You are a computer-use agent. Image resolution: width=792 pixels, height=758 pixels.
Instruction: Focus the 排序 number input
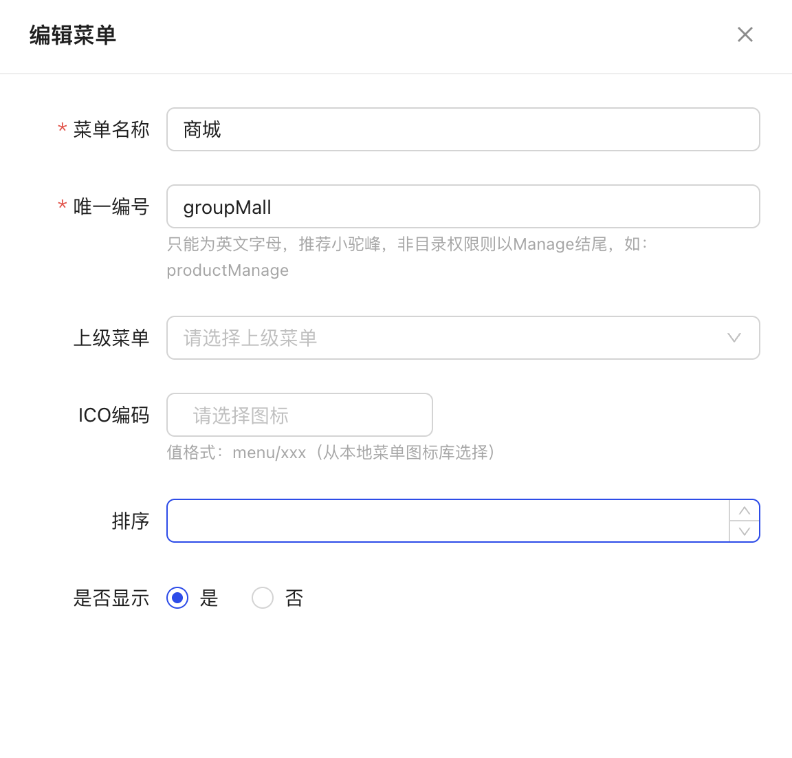(x=447, y=521)
